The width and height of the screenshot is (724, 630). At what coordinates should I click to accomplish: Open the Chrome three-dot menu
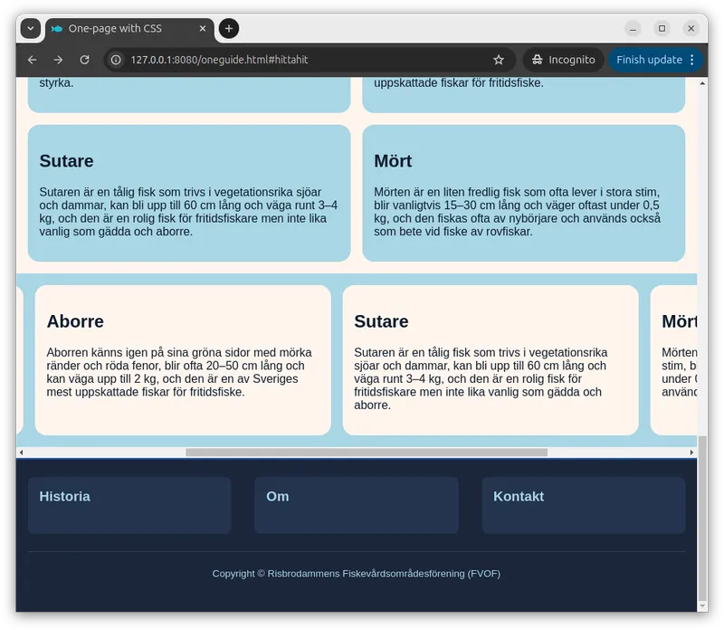tap(692, 60)
